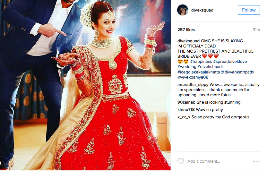Viewport: 267px width, 171px height.
Task: Open commenter kinno718's profile
Action: (x=185, y=109)
